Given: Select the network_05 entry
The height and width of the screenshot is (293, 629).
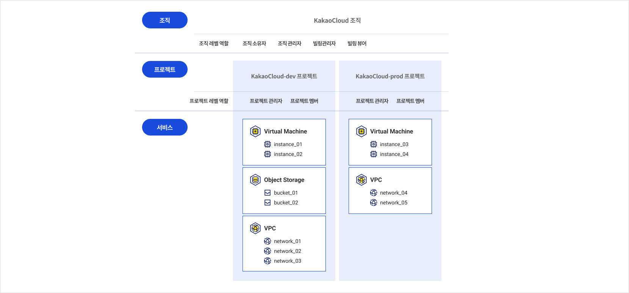Looking at the screenshot, I should tap(394, 203).
